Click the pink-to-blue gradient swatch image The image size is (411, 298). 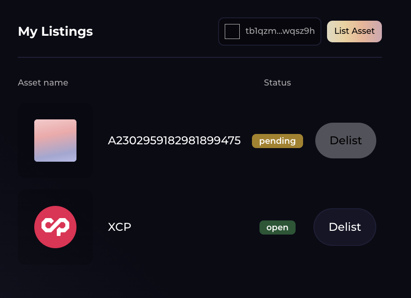(55, 140)
